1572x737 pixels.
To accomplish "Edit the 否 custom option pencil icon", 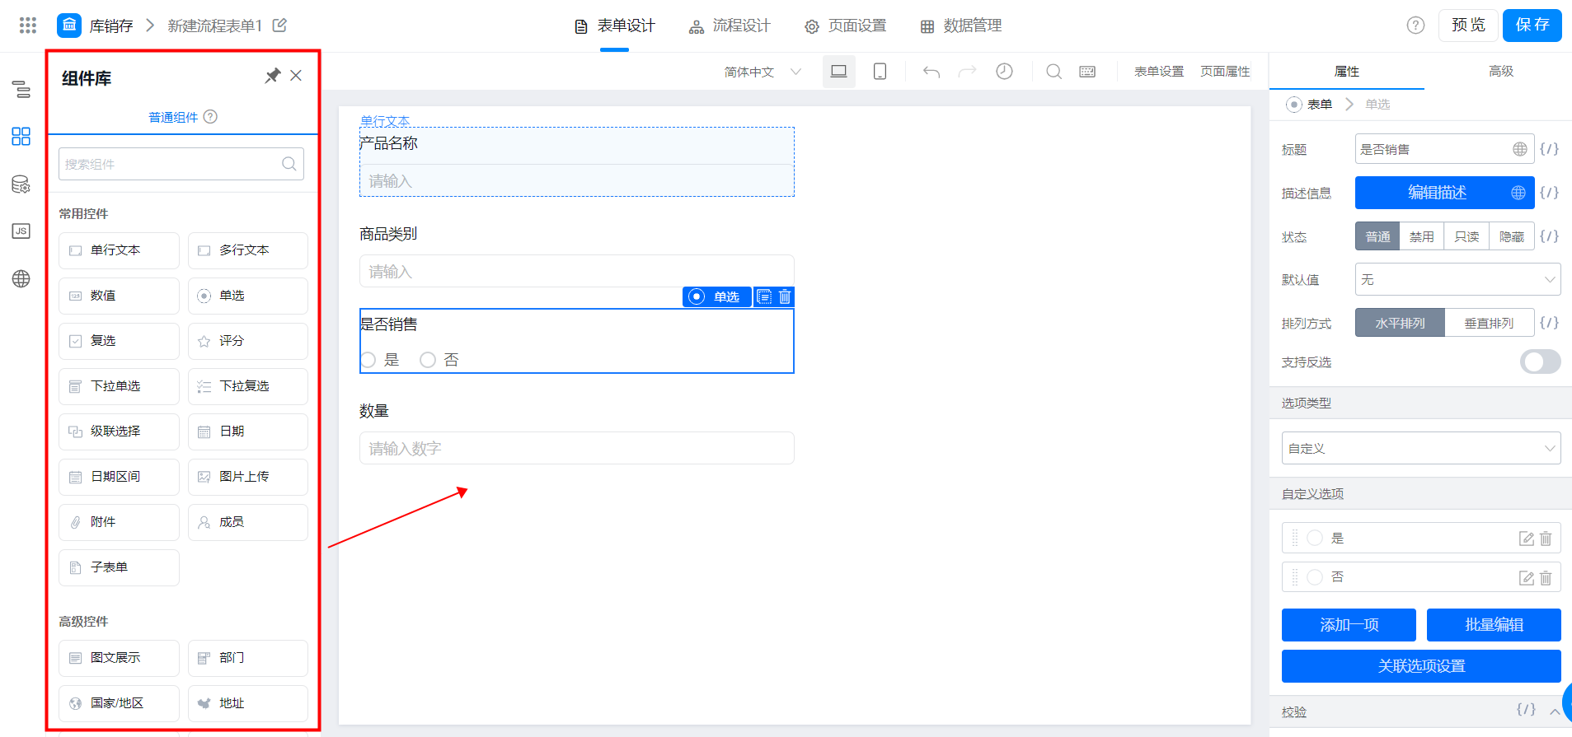I will 1527,577.
